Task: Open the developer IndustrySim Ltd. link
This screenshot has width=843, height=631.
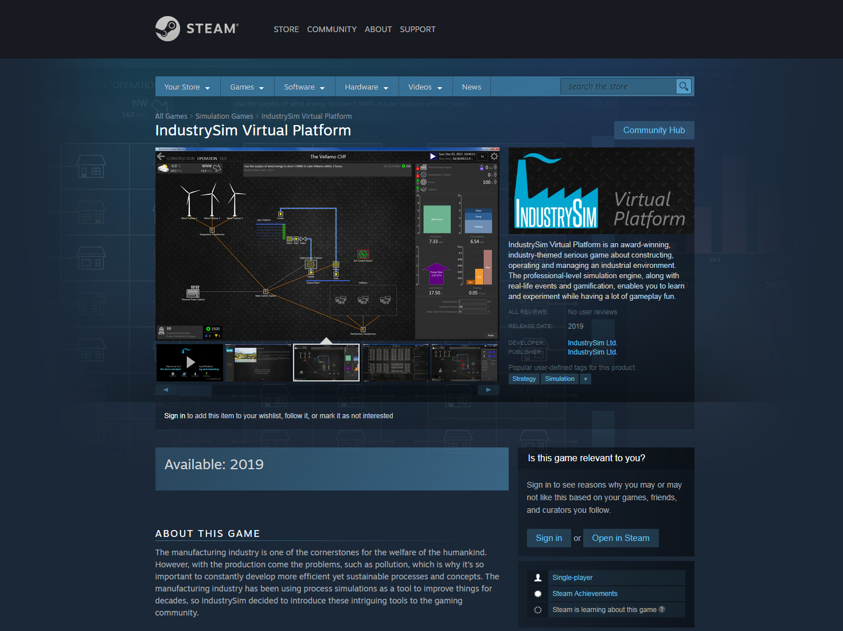Action: click(x=592, y=343)
